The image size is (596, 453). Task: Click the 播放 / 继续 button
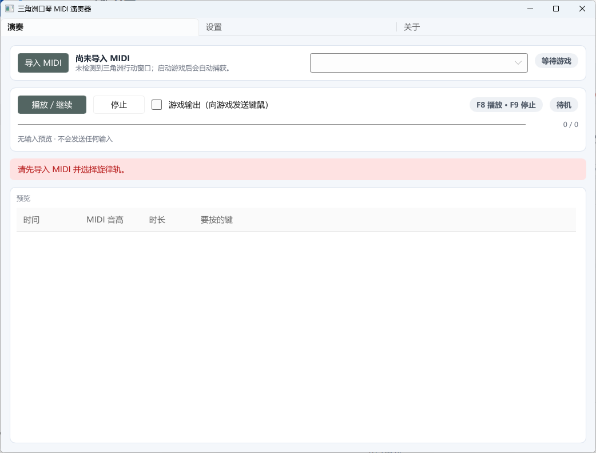click(51, 105)
